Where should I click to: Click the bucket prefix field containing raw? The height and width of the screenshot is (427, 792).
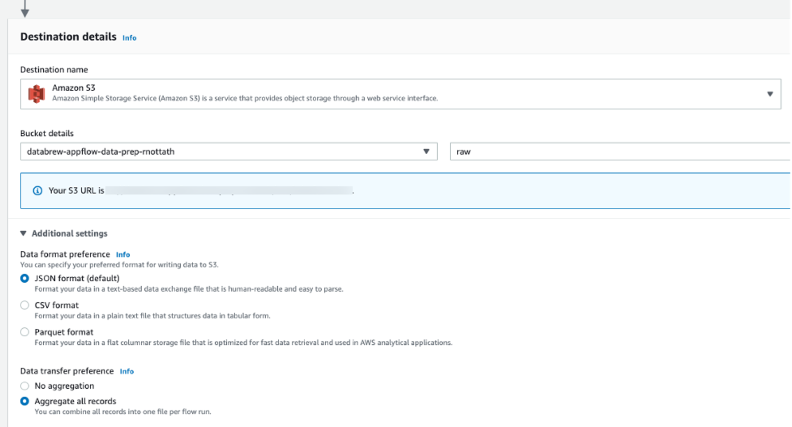621,151
